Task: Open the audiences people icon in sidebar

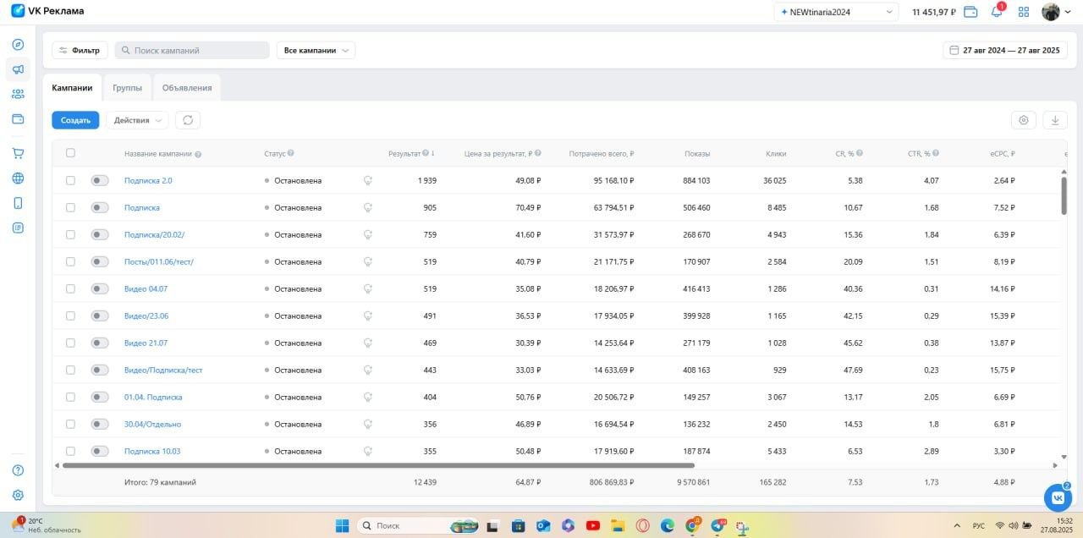Action: 18,94
